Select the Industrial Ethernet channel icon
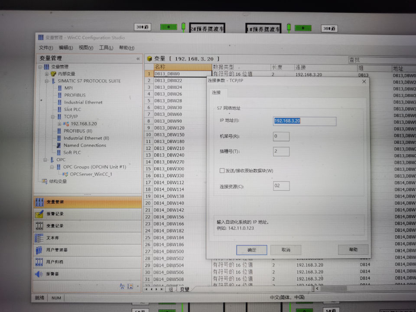The width and height of the screenshot is (416, 312). tap(60, 102)
